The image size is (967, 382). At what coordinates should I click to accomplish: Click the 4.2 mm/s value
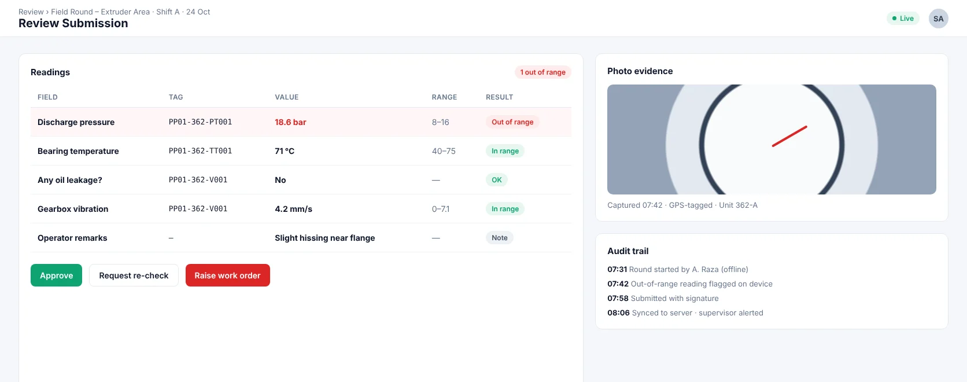293,209
